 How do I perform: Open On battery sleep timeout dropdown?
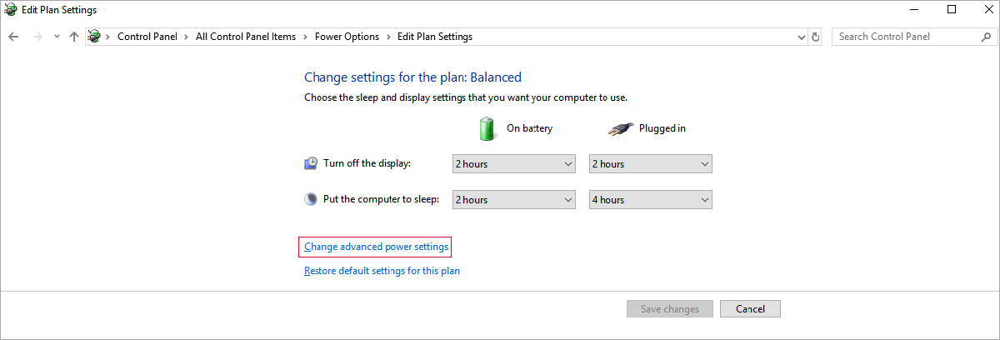point(513,200)
